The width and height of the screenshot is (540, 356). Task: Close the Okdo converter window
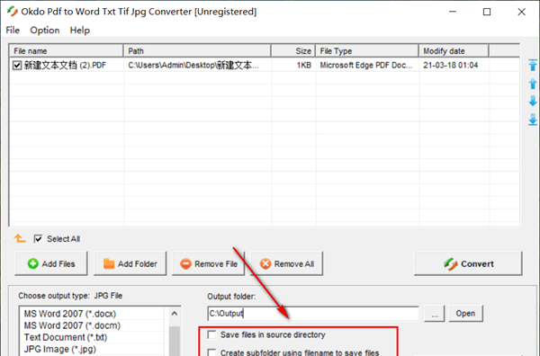click(521, 12)
